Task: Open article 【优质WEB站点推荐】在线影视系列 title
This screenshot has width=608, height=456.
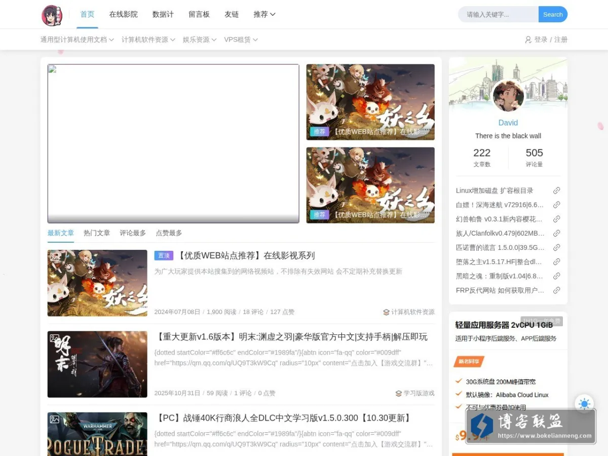Action: [x=246, y=256]
